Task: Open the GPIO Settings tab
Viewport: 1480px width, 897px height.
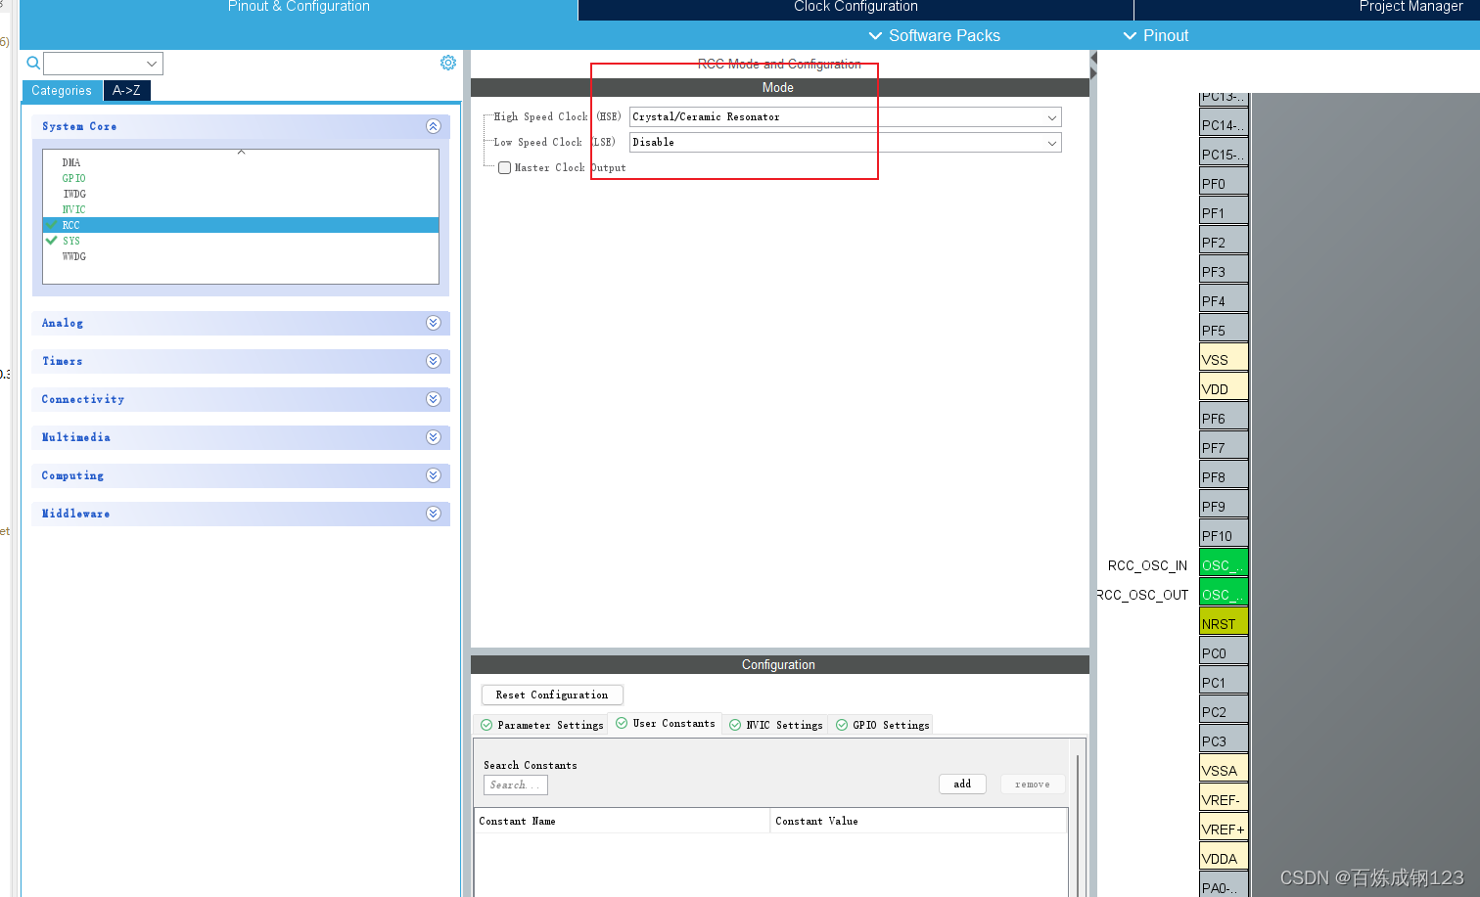Action: [883, 725]
